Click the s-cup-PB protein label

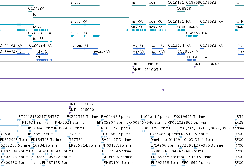pyautogui.click(x=80, y=46)
